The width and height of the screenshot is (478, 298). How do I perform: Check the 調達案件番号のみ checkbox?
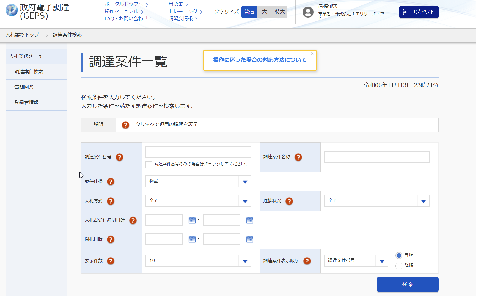coord(149,164)
